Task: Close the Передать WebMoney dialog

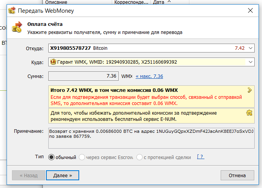Action: (x=250, y=11)
